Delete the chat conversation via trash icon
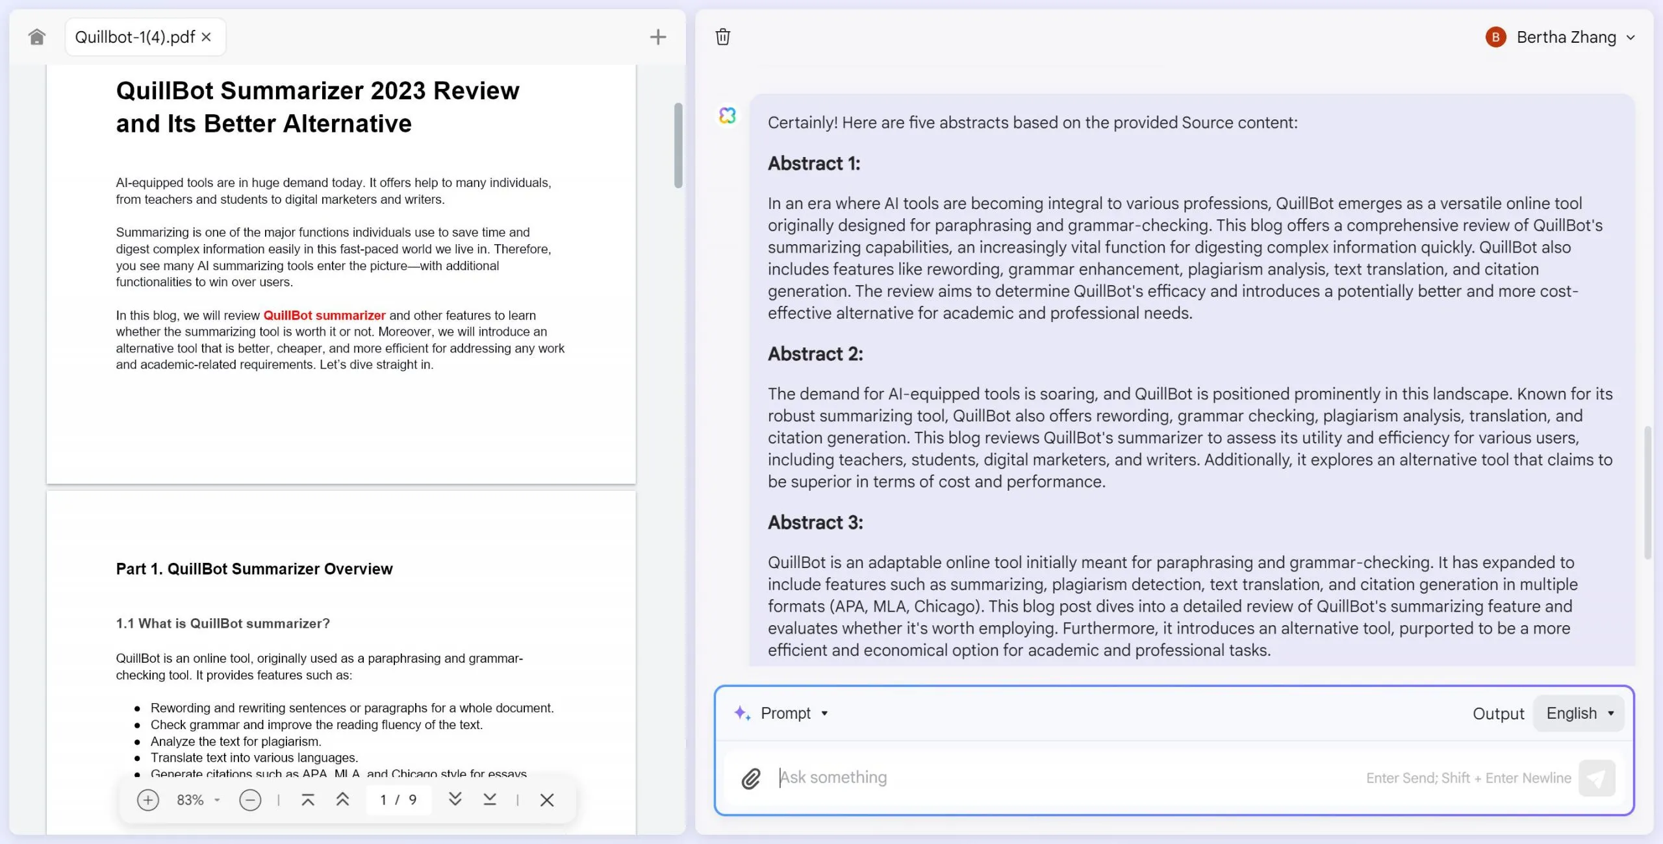Screen dimensions: 1663x844 coord(722,37)
